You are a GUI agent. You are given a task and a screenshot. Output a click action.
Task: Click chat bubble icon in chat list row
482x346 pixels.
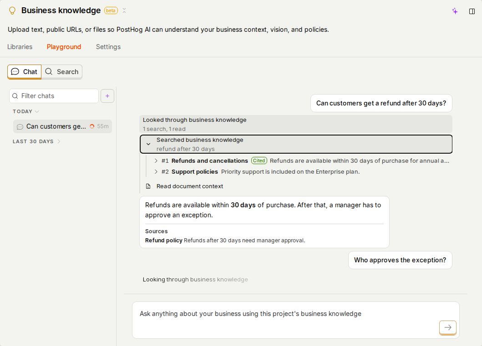point(20,127)
